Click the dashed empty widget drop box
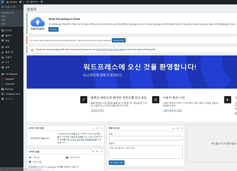The width and height of the screenshot is (237, 171). (x=212, y=144)
